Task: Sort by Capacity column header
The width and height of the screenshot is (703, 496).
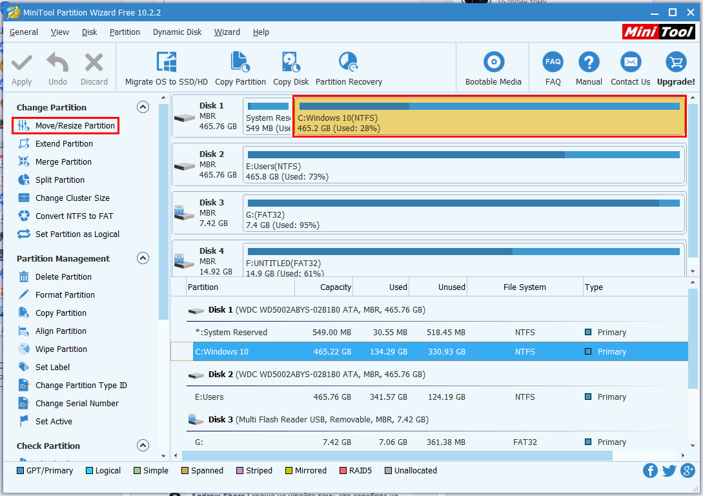Action: [323, 287]
